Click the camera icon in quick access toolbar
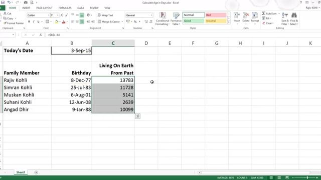The height and width of the screenshot is (180, 321). click(26, 2)
